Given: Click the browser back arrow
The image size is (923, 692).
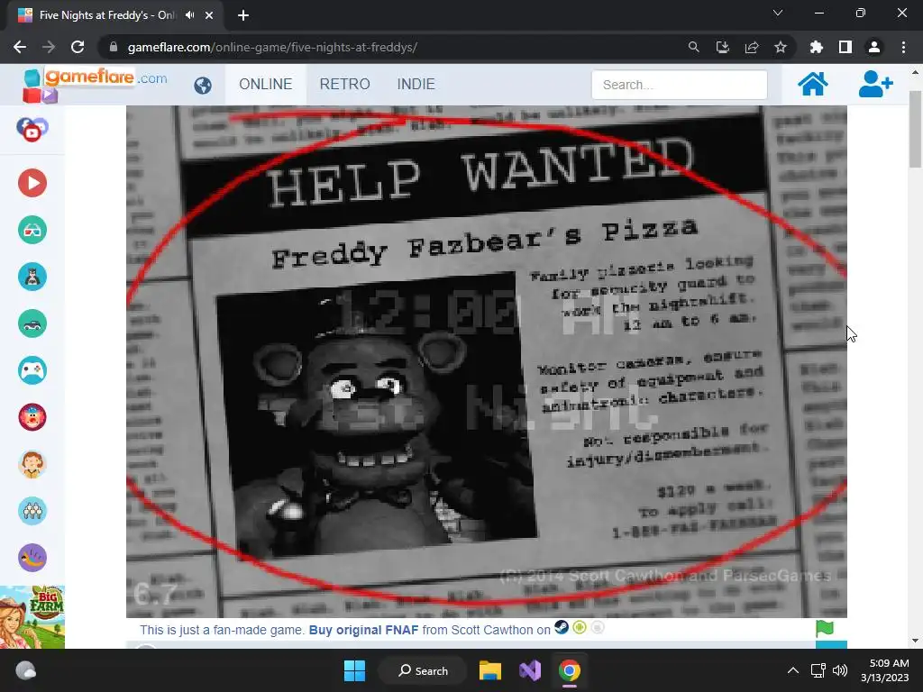Looking at the screenshot, I should (x=20, y=47).
